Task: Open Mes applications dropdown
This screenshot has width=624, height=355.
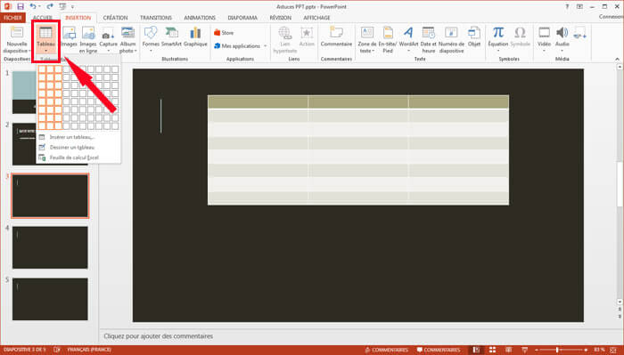Action: pyautogui.click(x=240, y=46)
